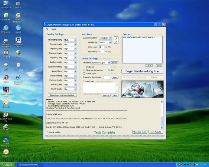The height and width of the screenshot is (167, 209).
Task: Click the Windows start button
Action: coord(7,165)
